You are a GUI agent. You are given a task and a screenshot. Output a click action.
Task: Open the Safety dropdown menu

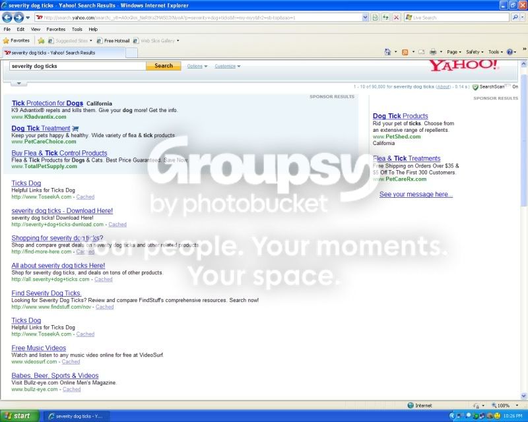[x=475, y=52]
